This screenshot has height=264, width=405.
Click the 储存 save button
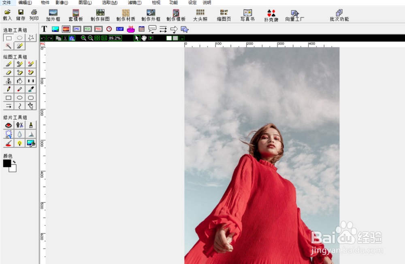pyautogui.click(x=21, y=15)
